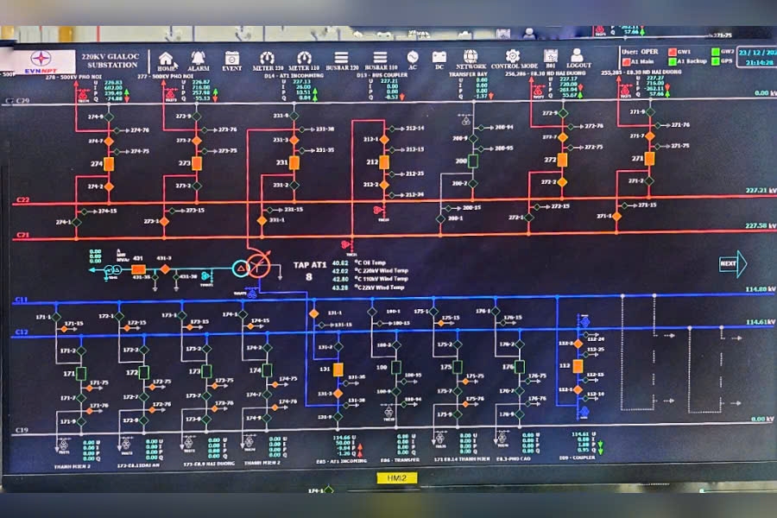Select the orange breaker 112 on coupler

579,366
